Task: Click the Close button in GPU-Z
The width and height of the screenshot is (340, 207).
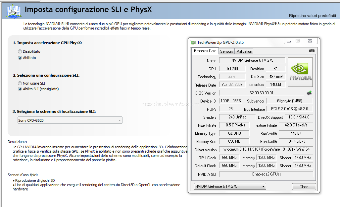Action: [304, 186]
